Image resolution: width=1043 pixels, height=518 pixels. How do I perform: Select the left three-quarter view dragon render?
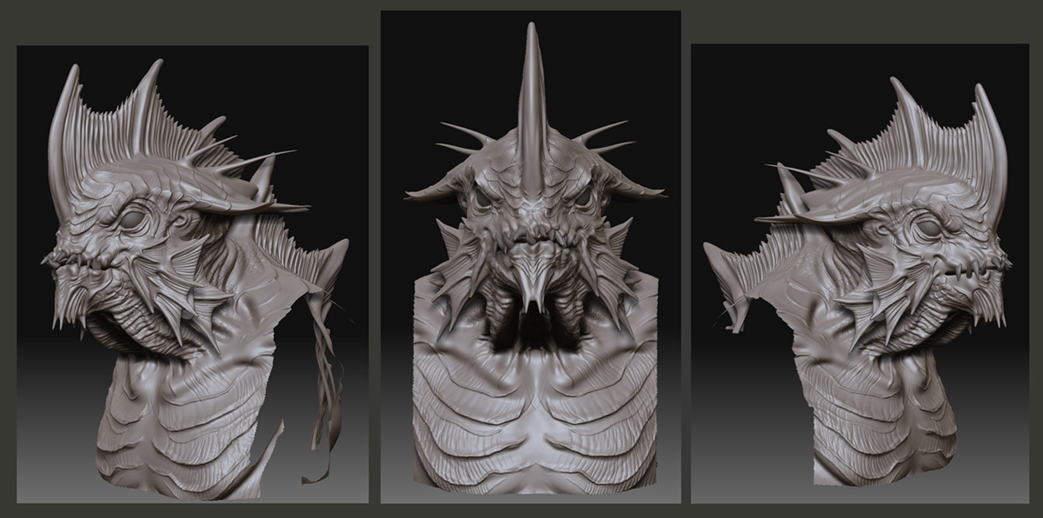(x=192, y=274)
